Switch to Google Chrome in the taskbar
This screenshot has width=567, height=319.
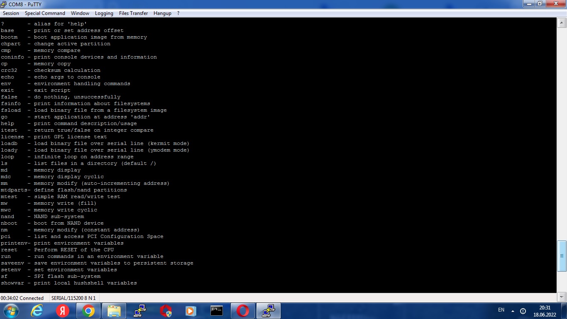[x=88, y=311]
